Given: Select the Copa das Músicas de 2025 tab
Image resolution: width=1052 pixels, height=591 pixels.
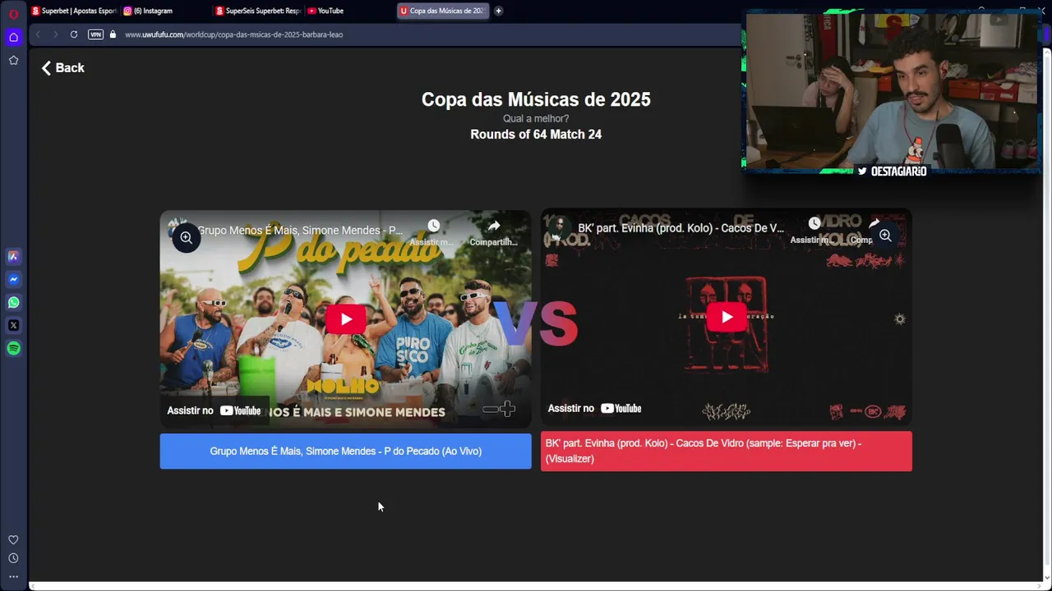Looking at the screenshot, I should [x=442, y=11].
